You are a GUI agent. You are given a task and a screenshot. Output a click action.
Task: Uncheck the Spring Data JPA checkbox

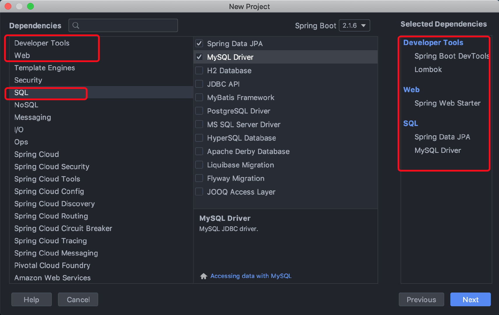tap(199, 43)
